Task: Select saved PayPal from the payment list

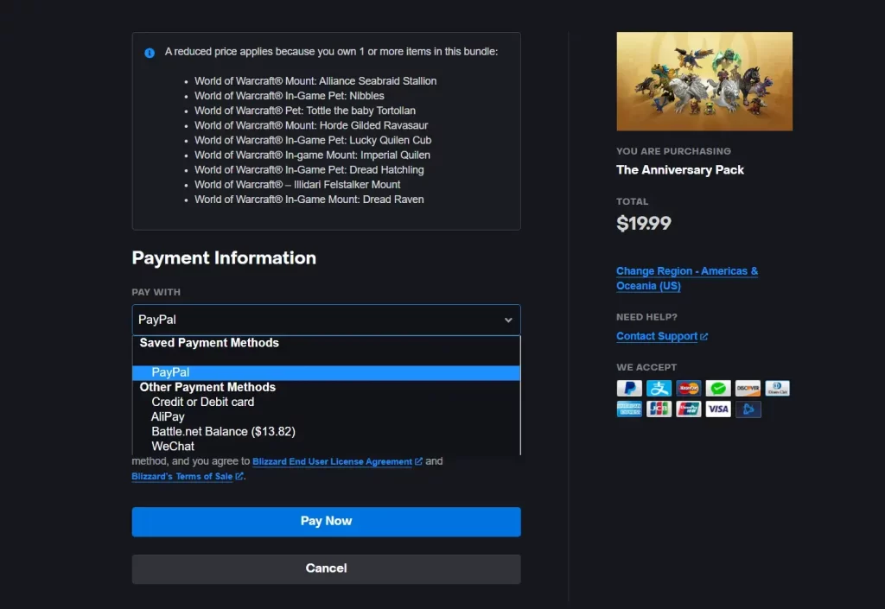Action: point(170,372)
